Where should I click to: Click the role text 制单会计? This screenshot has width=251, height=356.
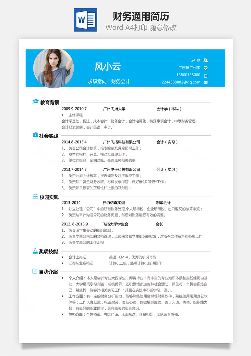[163, 203]
